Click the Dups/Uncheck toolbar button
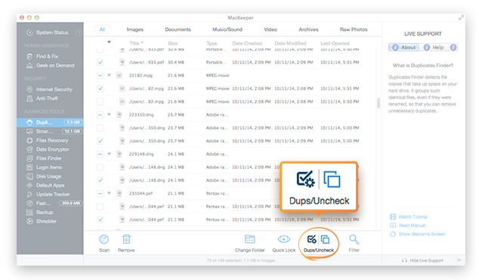The width and height of the screenshot is (479, 280). (319, 244)
